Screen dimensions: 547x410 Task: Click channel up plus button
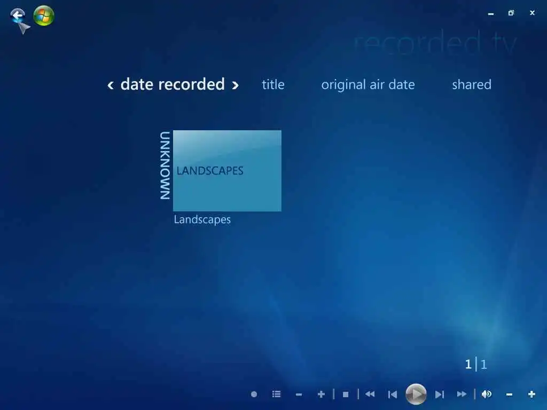[321, 395]
